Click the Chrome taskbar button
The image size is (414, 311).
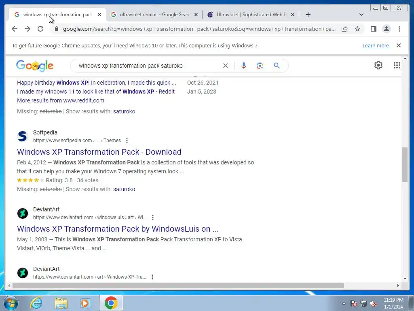(x=111, y=303)
